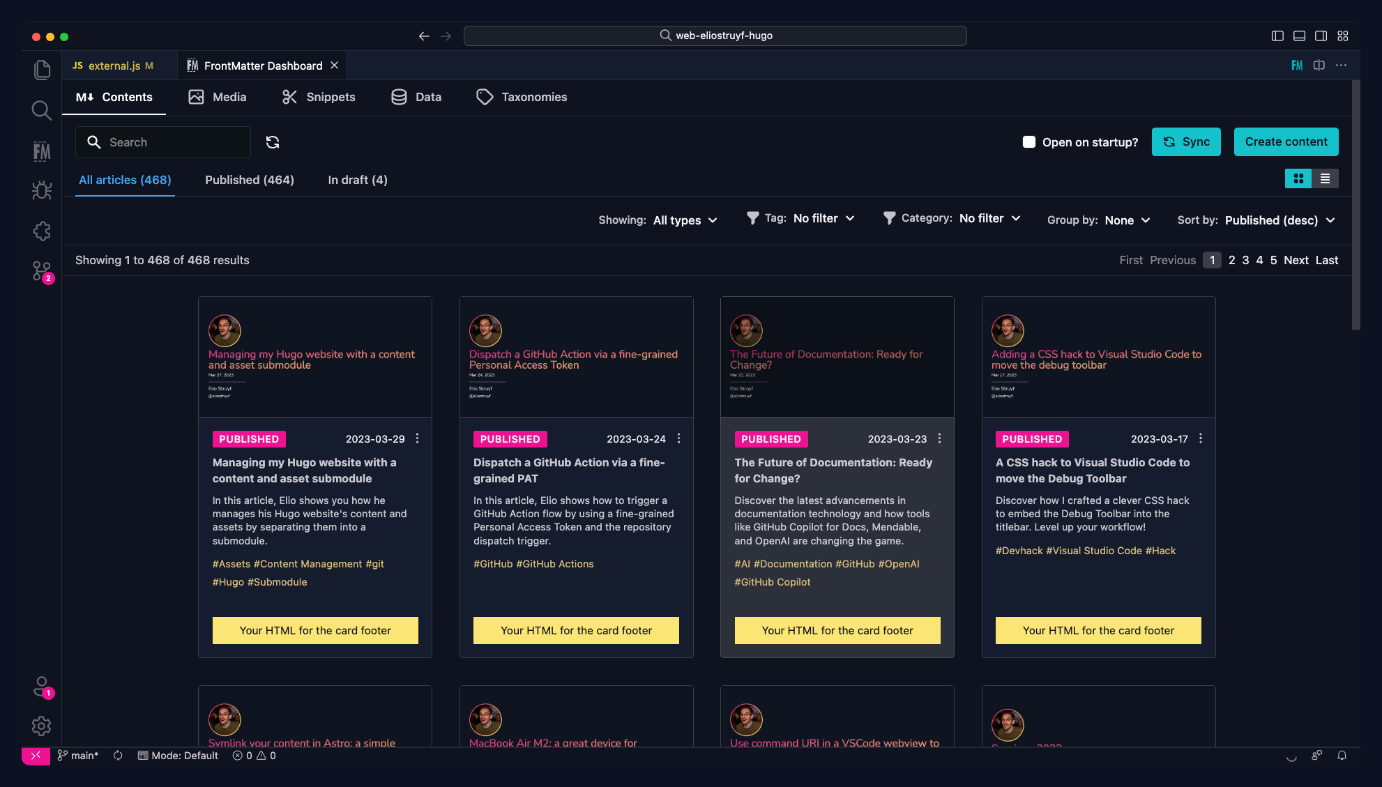Open the Extensions view
The height and width of the screenshot is (787, 1382).
coord(42,231)
